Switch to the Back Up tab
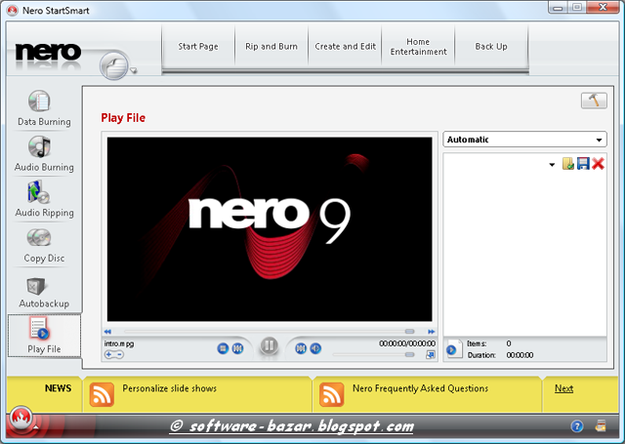 (x=491, y=47)
